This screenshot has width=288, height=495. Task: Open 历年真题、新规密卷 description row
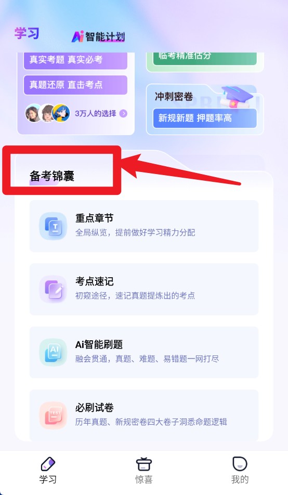tap(151, 422)
